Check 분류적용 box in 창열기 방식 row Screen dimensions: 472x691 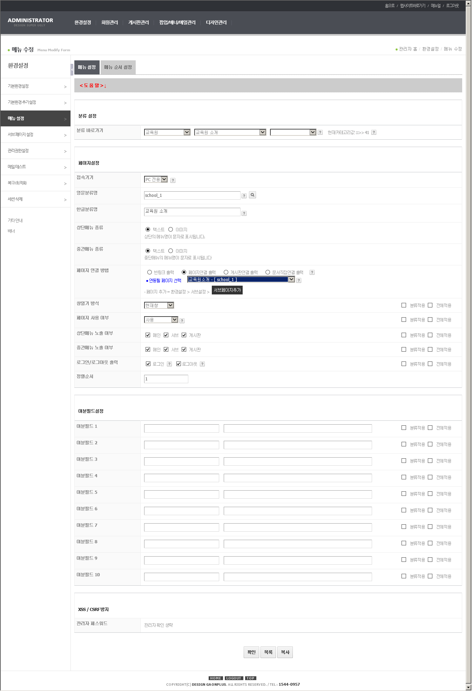(404, 305)
